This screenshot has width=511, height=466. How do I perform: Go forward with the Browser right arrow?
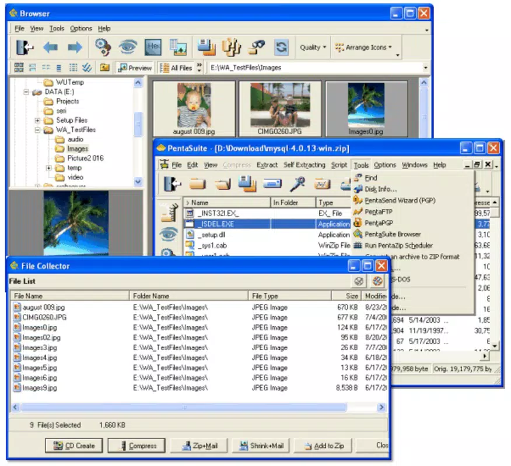point(75,48)
